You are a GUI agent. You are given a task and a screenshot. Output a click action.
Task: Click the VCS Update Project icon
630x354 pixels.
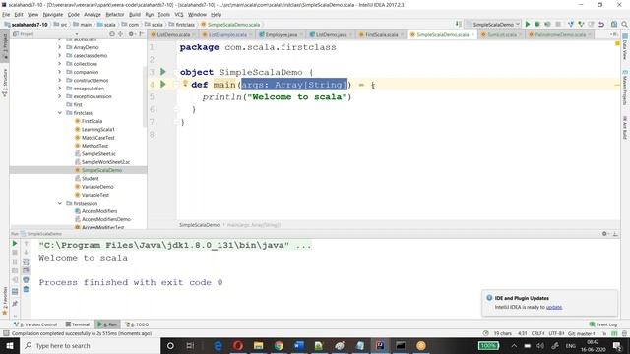coord(571,24)
